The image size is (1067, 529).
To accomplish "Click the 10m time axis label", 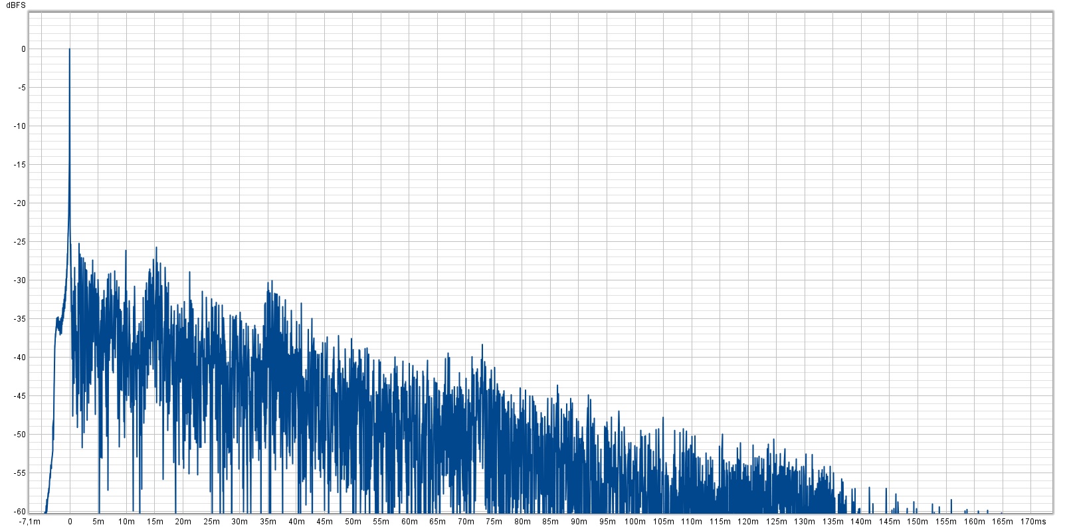I will (x=126, y=522).
